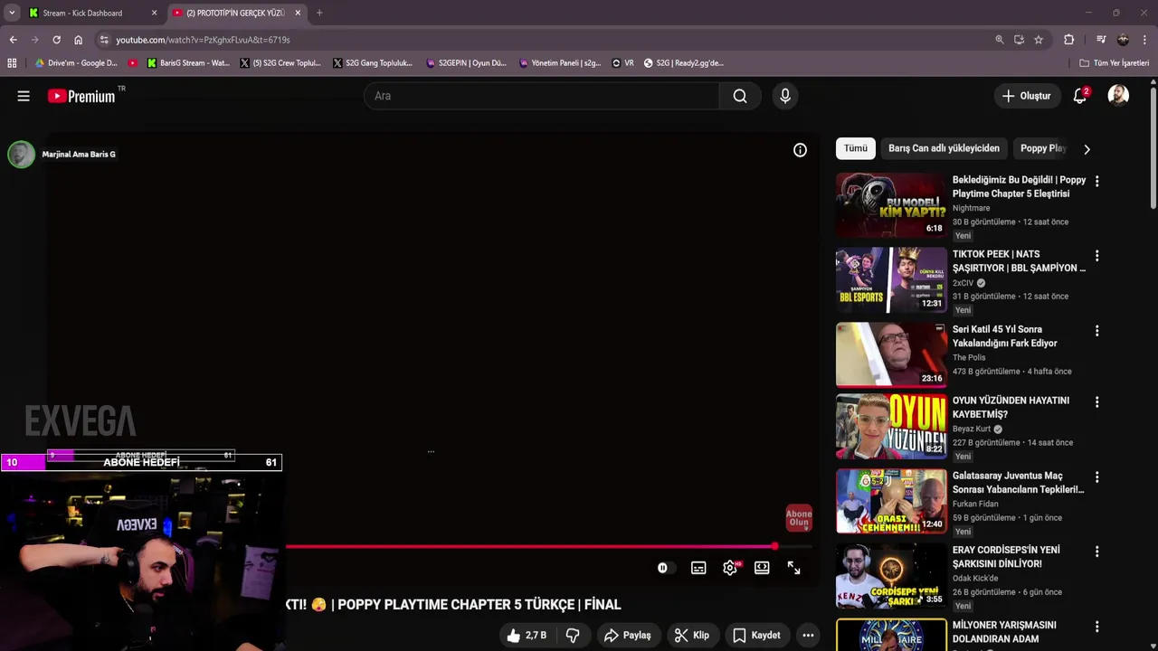
Task: Open the browser extensions puzzle icon
Action: click(x=1068, y=40)
